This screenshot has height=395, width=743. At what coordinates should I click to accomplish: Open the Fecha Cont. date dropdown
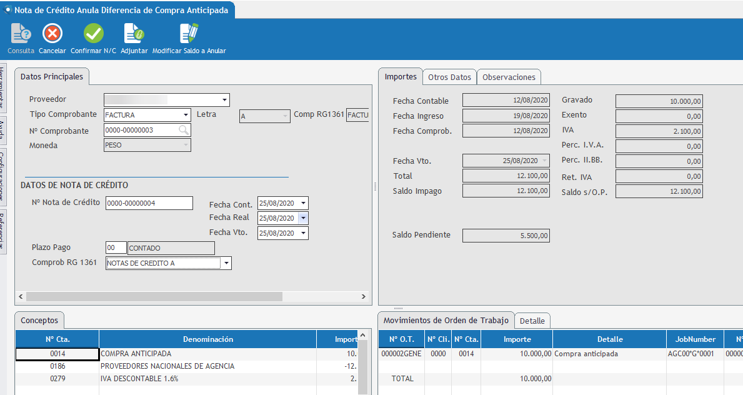tap(303, 204)
